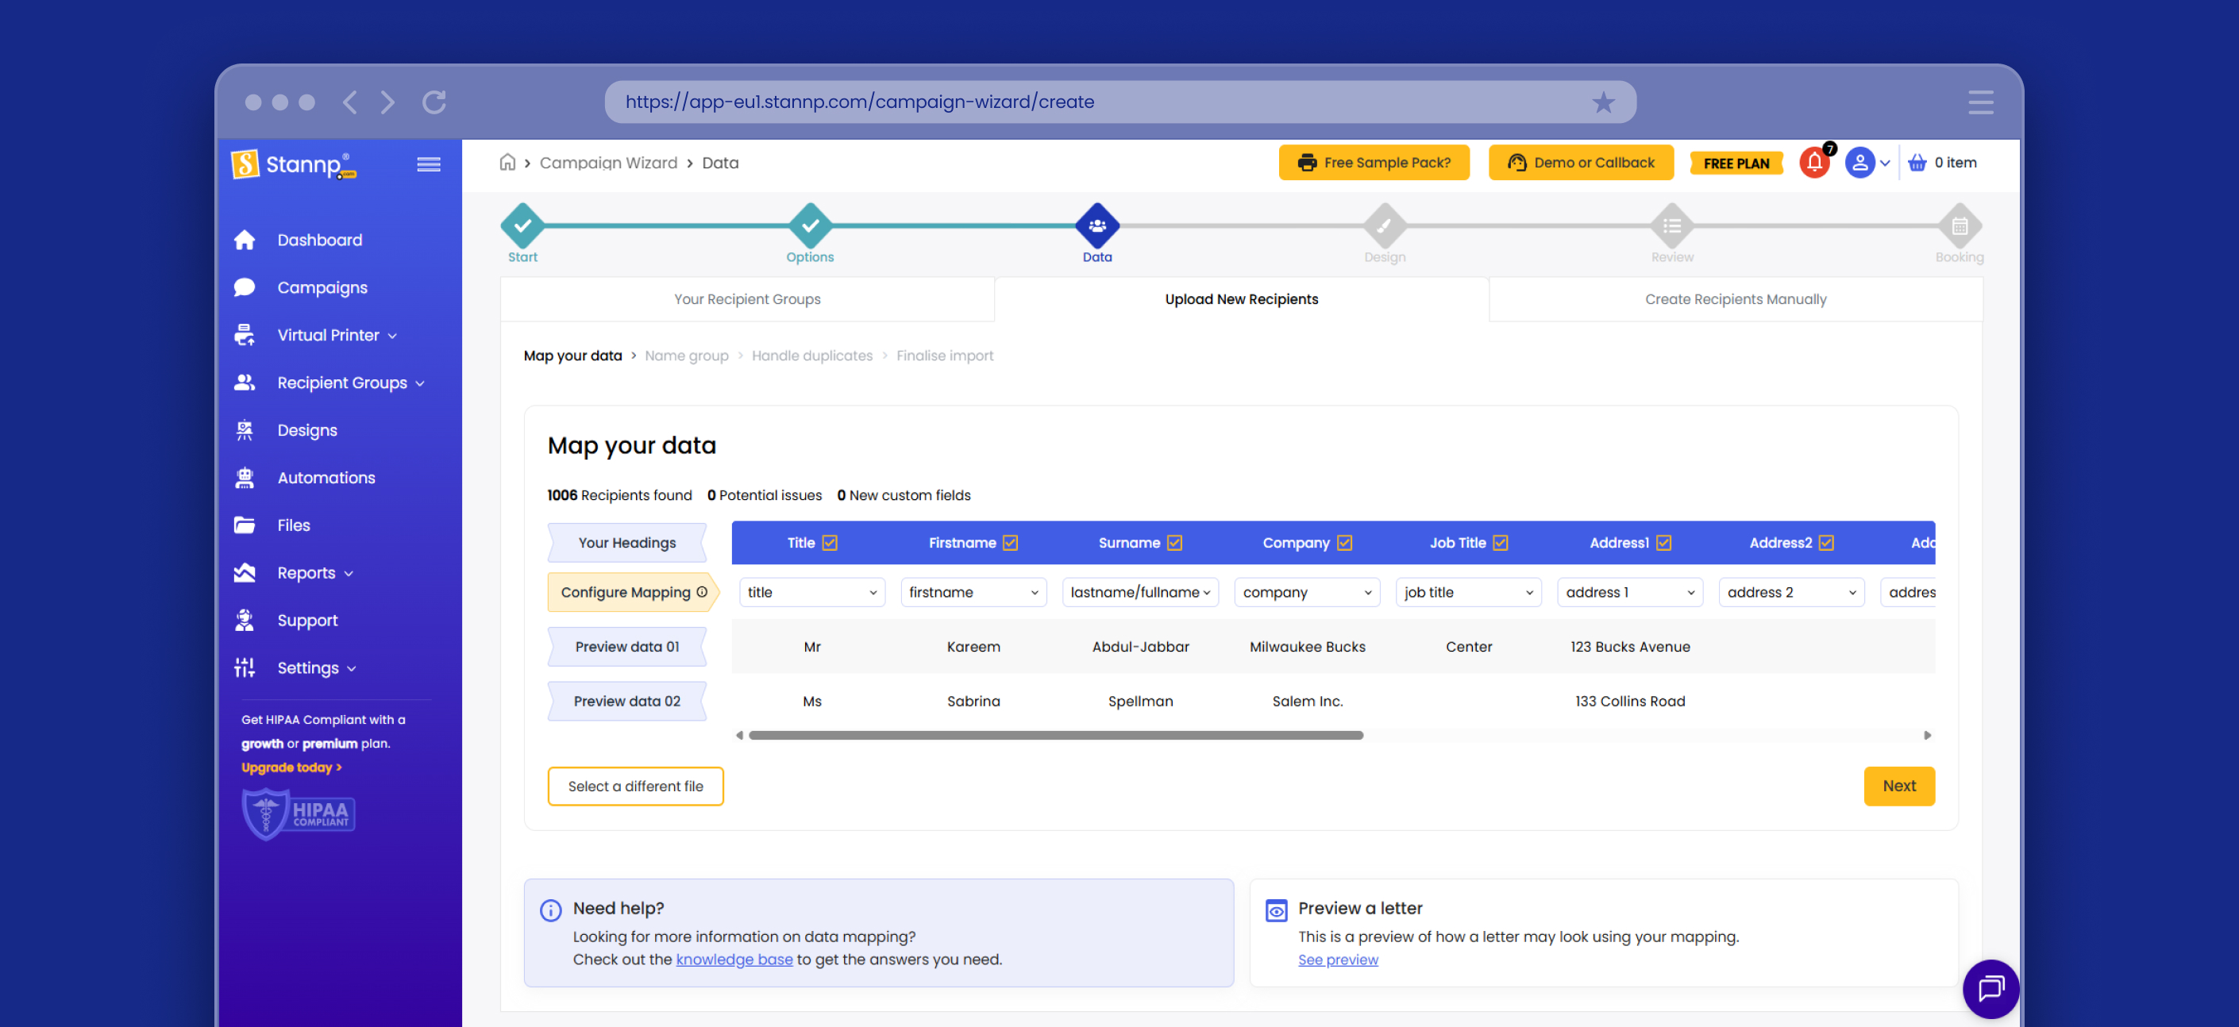Click the Next button
Viewport: 2239px width, 1027px height.
1898,786
